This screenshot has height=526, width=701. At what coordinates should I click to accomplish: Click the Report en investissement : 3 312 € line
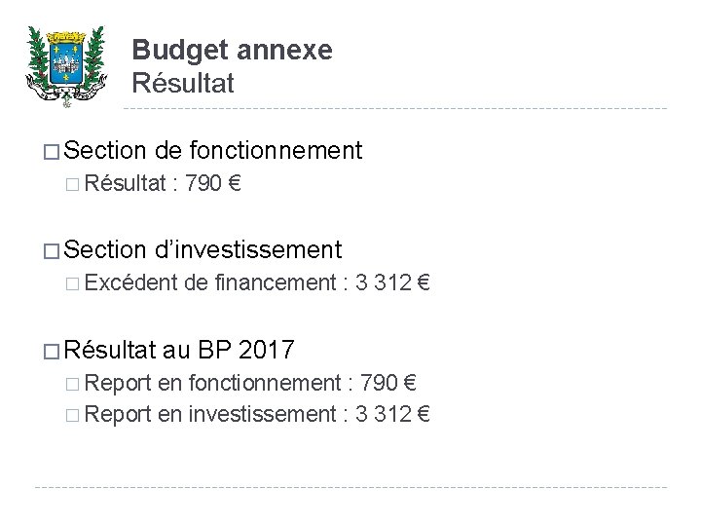pos(257,415)
